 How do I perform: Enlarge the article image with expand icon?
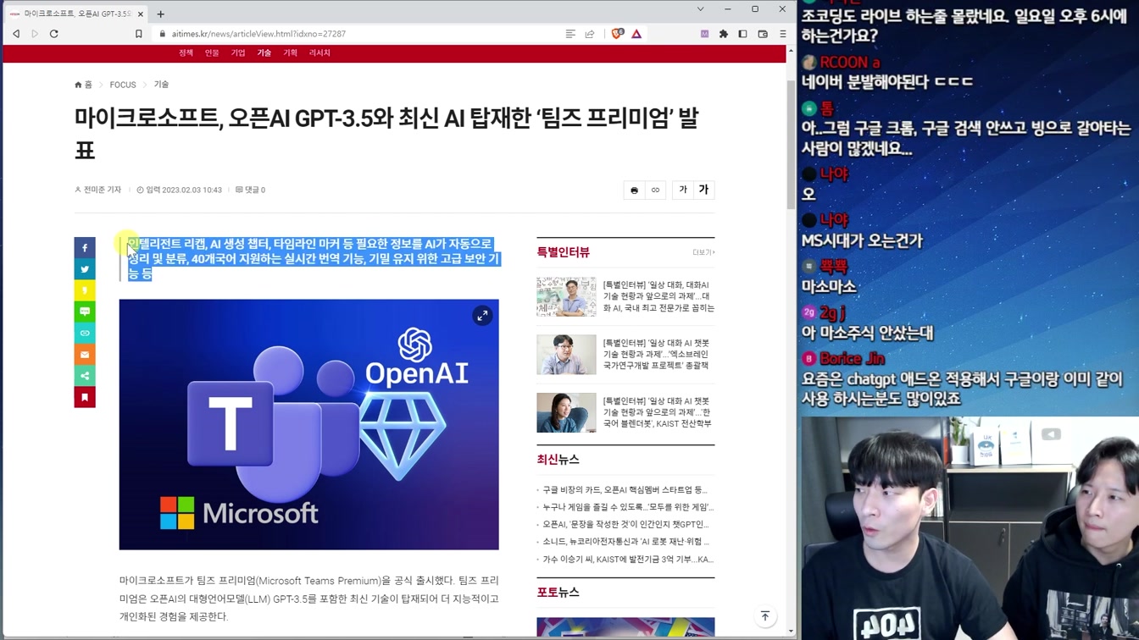pos(482,316)
